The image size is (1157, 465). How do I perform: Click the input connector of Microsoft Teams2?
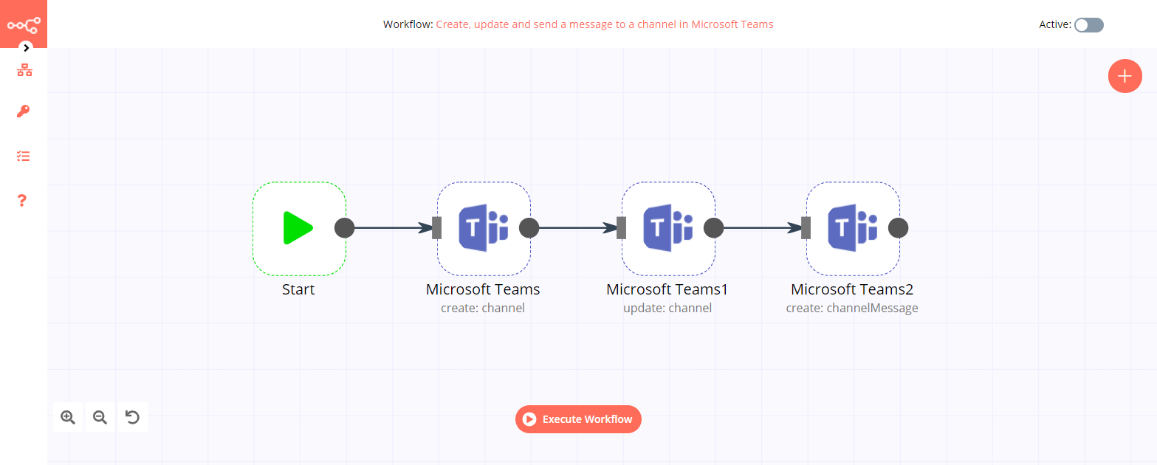(804, 228)
